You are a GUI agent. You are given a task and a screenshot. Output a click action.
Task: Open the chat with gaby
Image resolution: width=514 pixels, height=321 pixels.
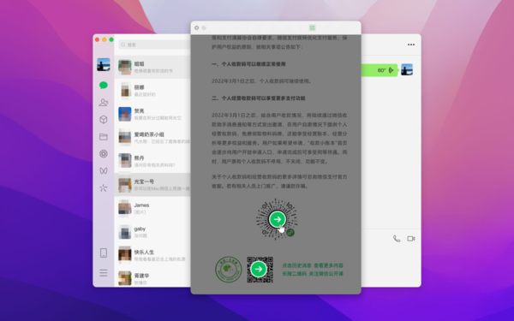[152, 232]
